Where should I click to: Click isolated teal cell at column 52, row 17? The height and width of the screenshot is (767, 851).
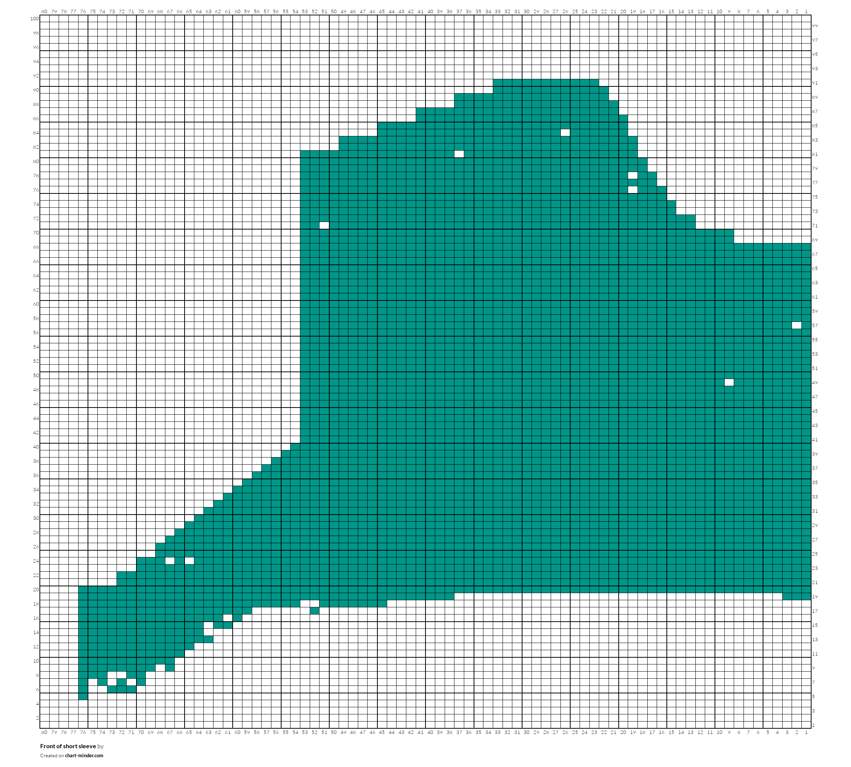click(315, 611)
